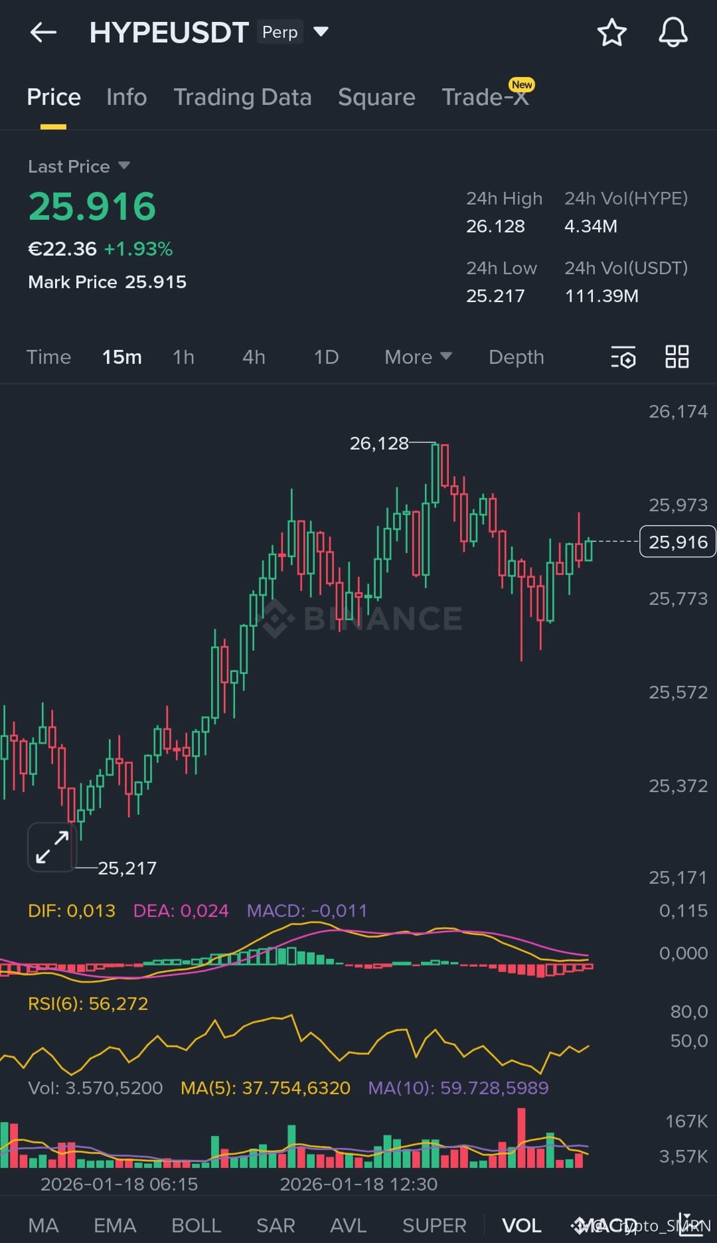Open the Last Price type dropdown

tap(124, 165)
